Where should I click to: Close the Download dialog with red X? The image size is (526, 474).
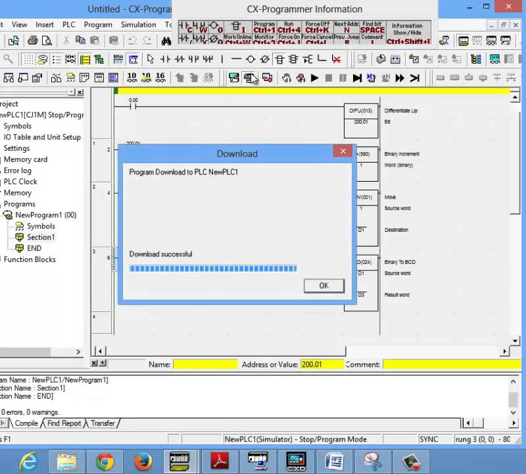point(343,151)
